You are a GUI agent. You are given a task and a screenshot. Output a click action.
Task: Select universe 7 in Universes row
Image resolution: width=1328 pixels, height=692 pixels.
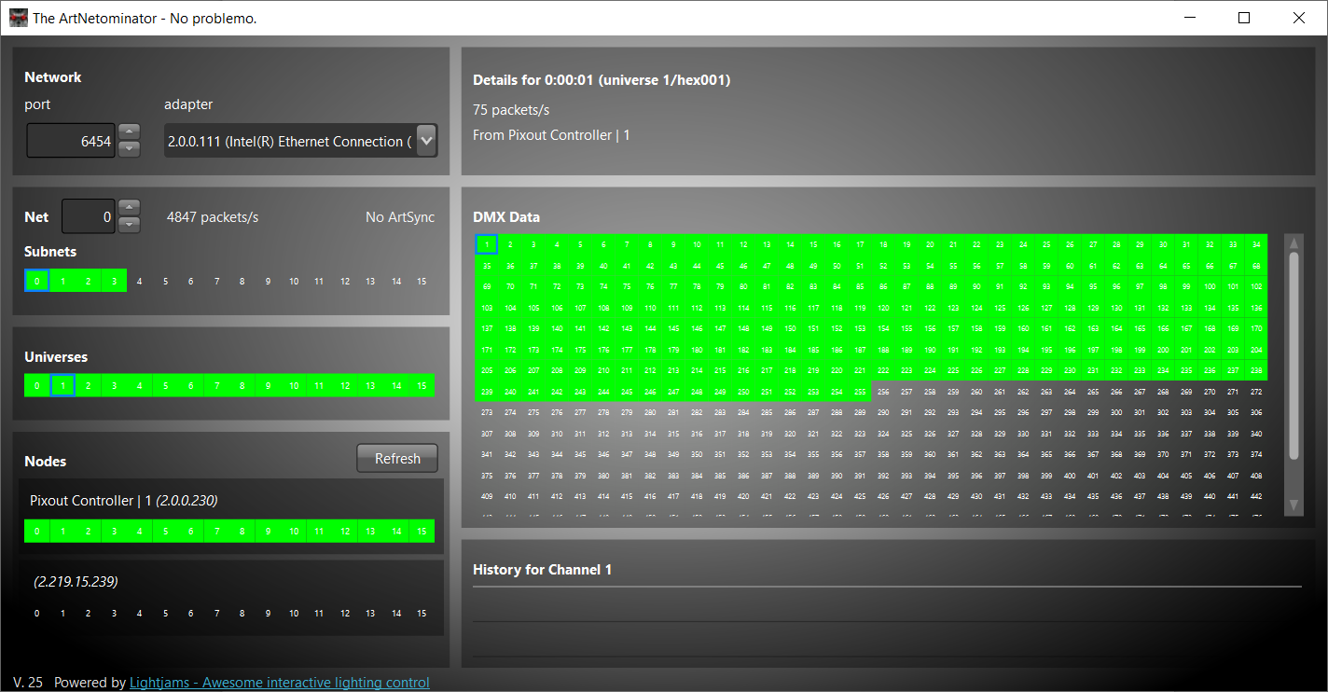point(216,385)
